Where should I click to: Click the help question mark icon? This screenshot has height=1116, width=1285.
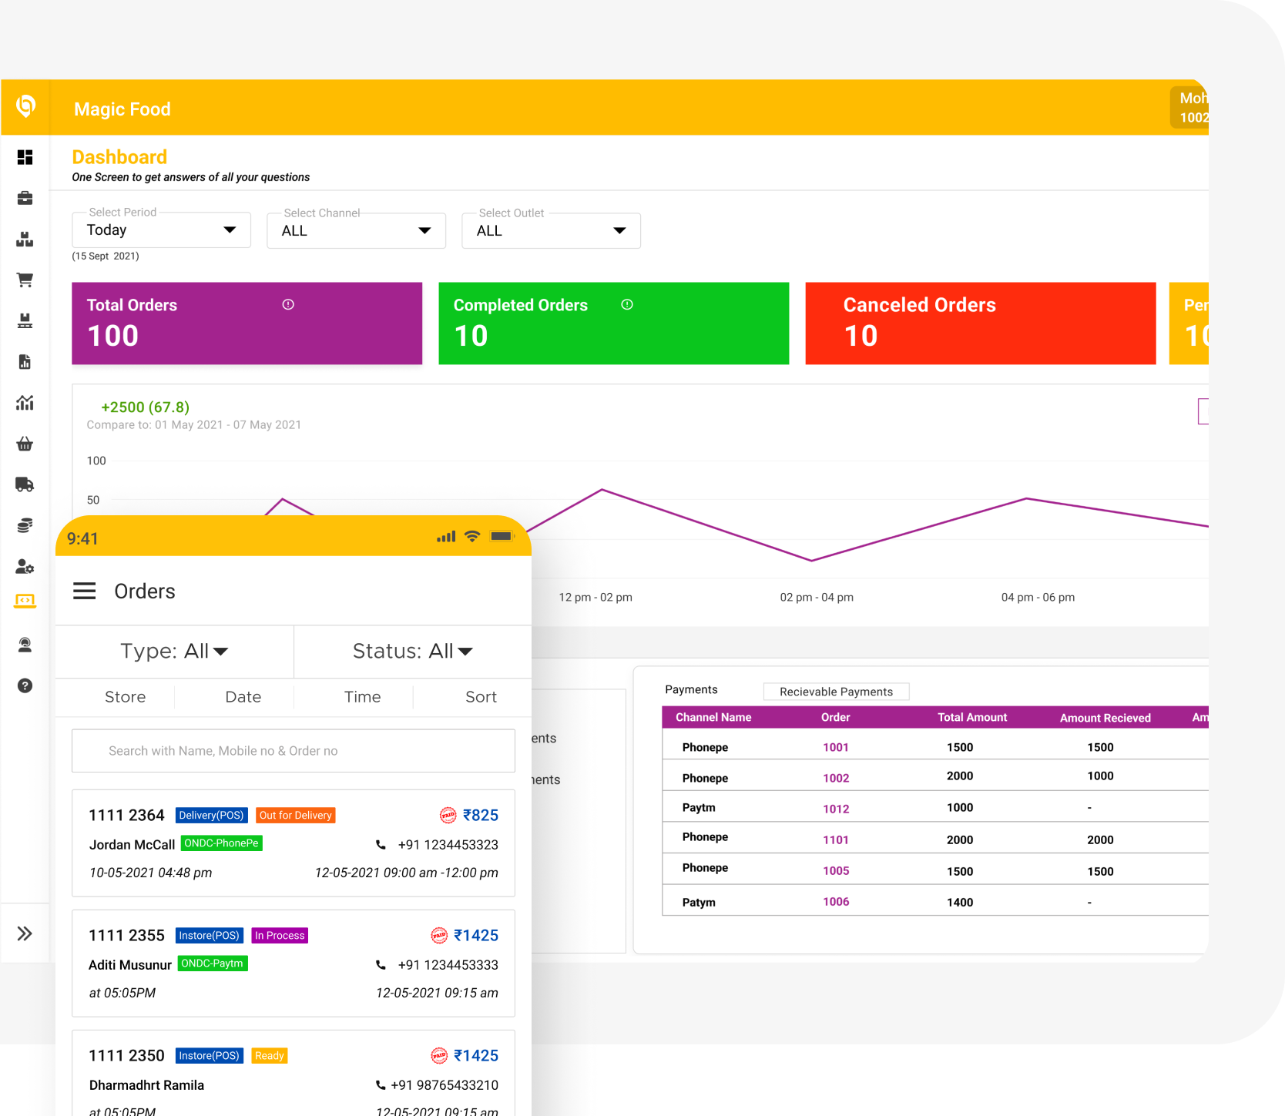tap(25, 685)
